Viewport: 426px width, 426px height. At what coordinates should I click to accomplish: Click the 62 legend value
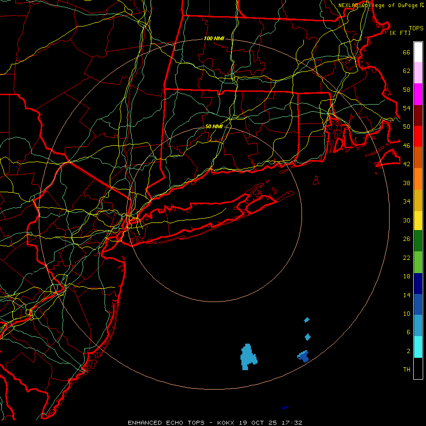tap(407, 71)
